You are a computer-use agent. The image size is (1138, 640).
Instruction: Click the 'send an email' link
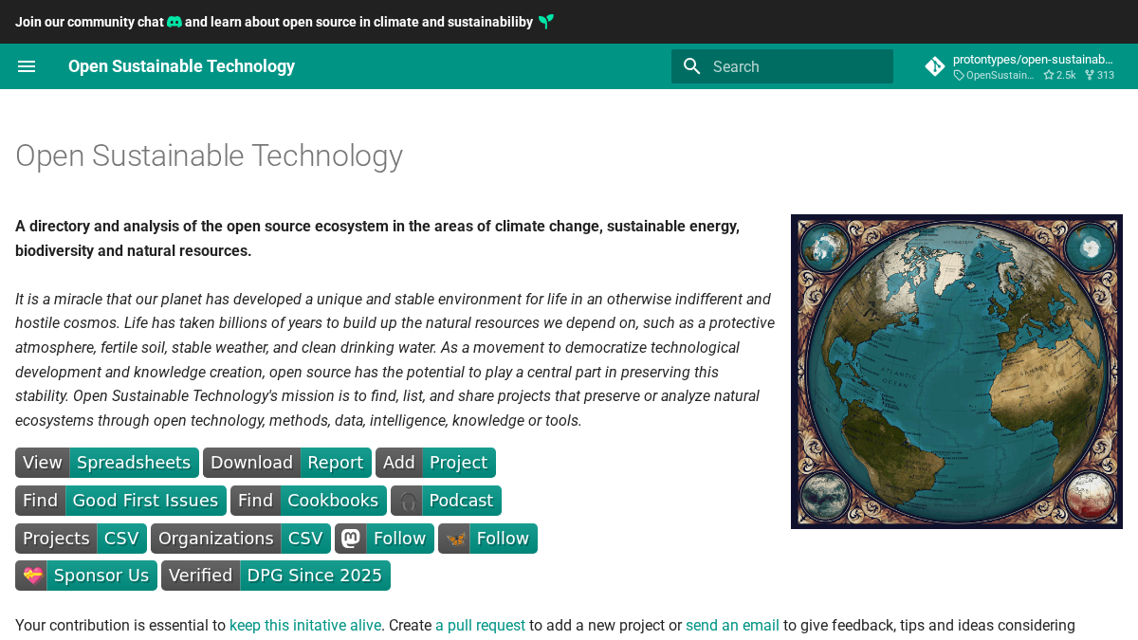tap(732, 626)
